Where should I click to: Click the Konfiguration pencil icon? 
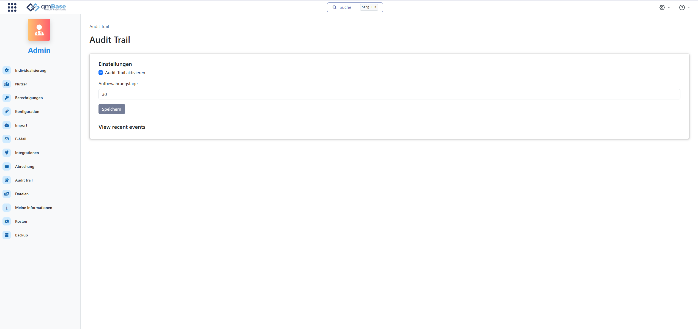pyautogui.click(x=7, y=111)
